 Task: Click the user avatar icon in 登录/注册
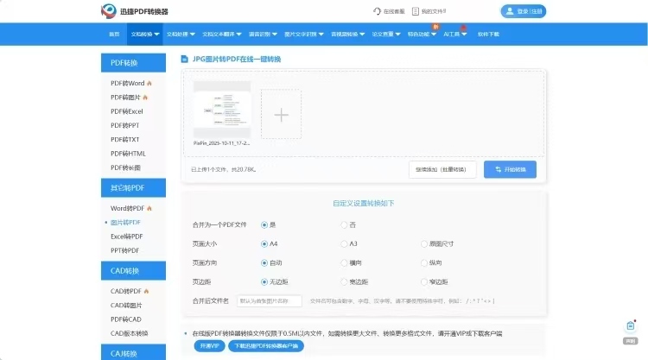[x=510, y=11]
